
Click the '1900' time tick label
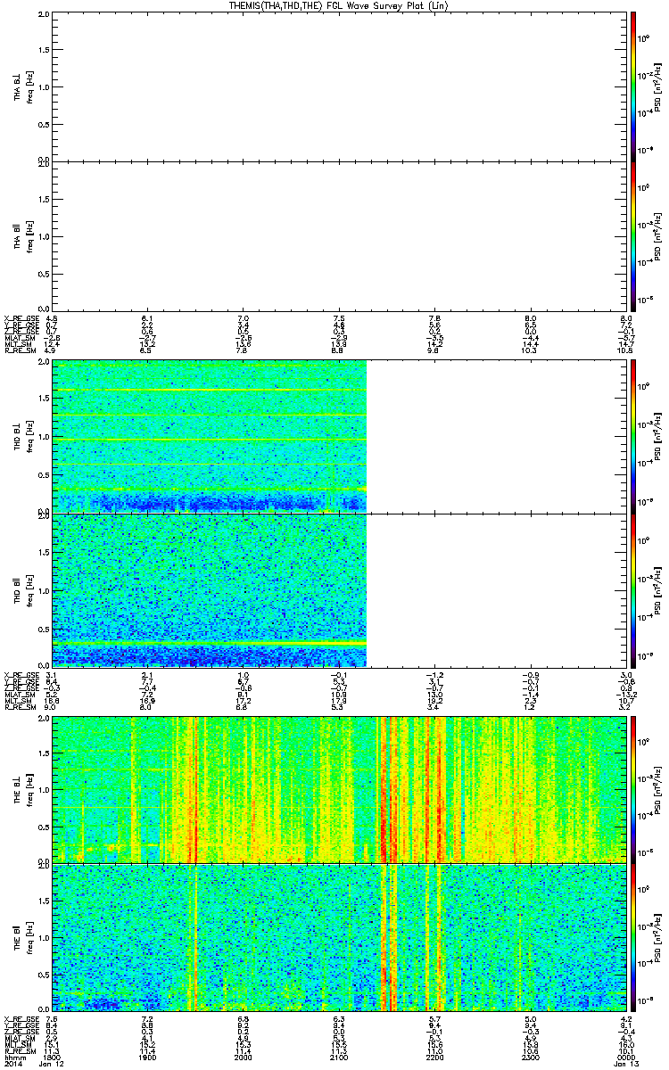point(147,1057)
